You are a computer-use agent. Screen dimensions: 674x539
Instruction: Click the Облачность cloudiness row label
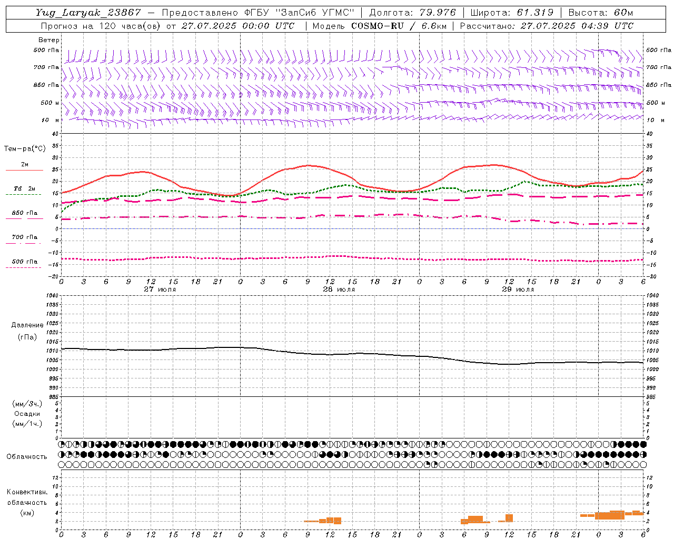tap(27, 456)
